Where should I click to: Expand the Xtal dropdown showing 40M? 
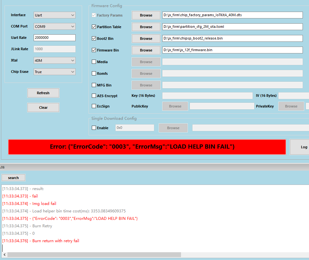[x=54, y=60]
